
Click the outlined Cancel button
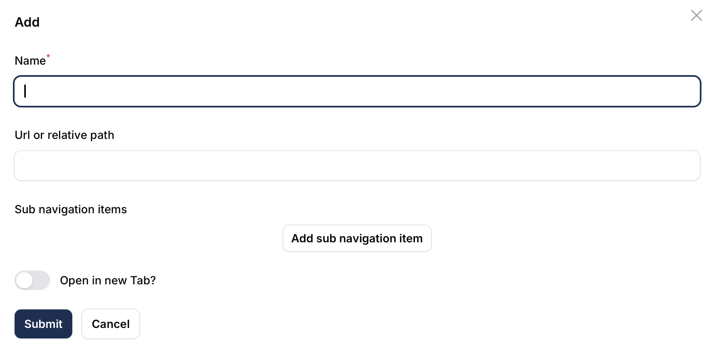point(111,324)
